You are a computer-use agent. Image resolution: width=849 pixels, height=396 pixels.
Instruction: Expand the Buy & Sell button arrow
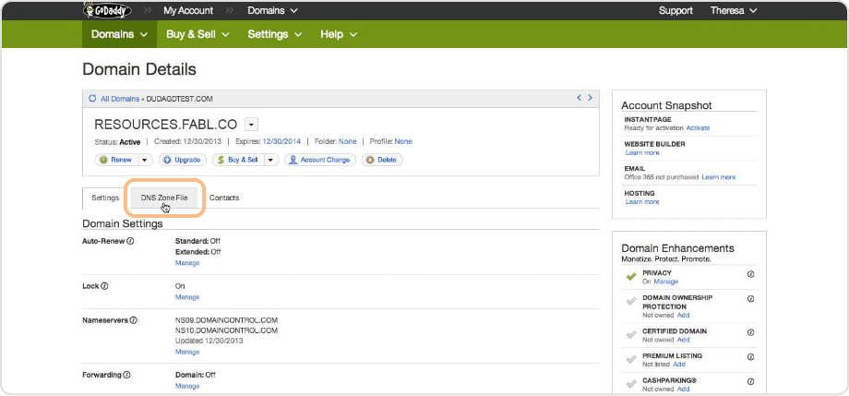coord(271,160)
